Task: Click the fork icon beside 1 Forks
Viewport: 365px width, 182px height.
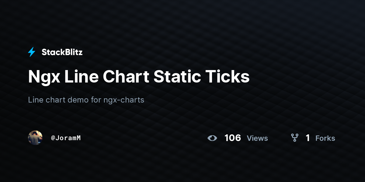Action: pyautogui.click(x=294, y=138)
